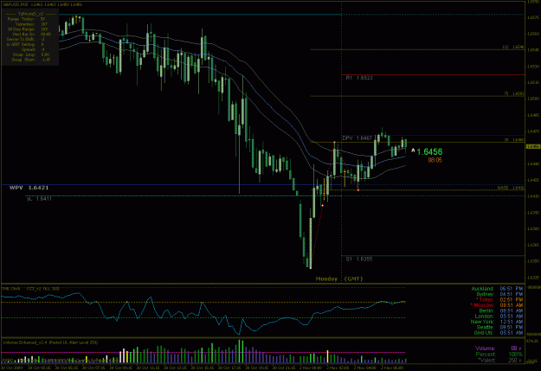Click the Monday (GMT) day label
Screen dimensions: 541x371
coord(339,278)
